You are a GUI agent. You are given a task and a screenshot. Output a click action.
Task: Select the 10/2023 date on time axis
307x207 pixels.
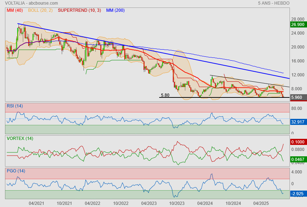(177, 203)
